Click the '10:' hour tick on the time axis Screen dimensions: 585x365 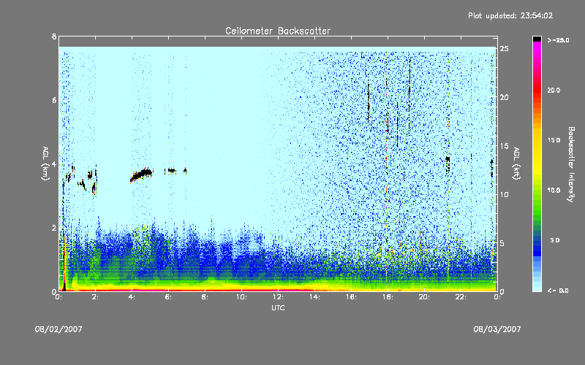point(241,297)
